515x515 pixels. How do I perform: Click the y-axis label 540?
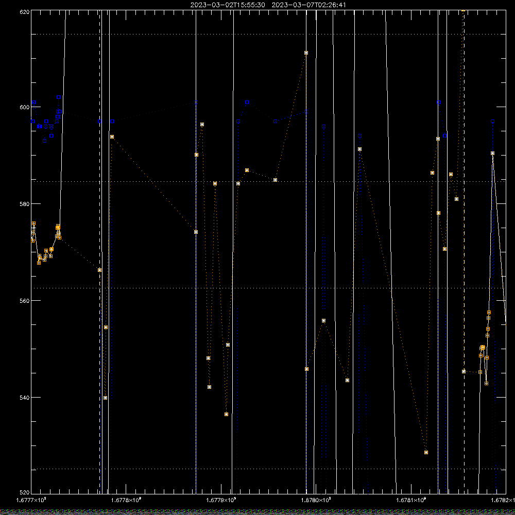[25, 398]
